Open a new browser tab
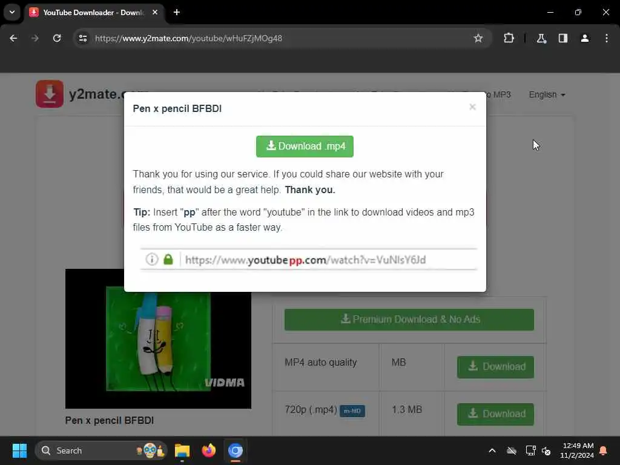Image resolution: width=620 pixels, height=465 pixels. pos(177,12)
